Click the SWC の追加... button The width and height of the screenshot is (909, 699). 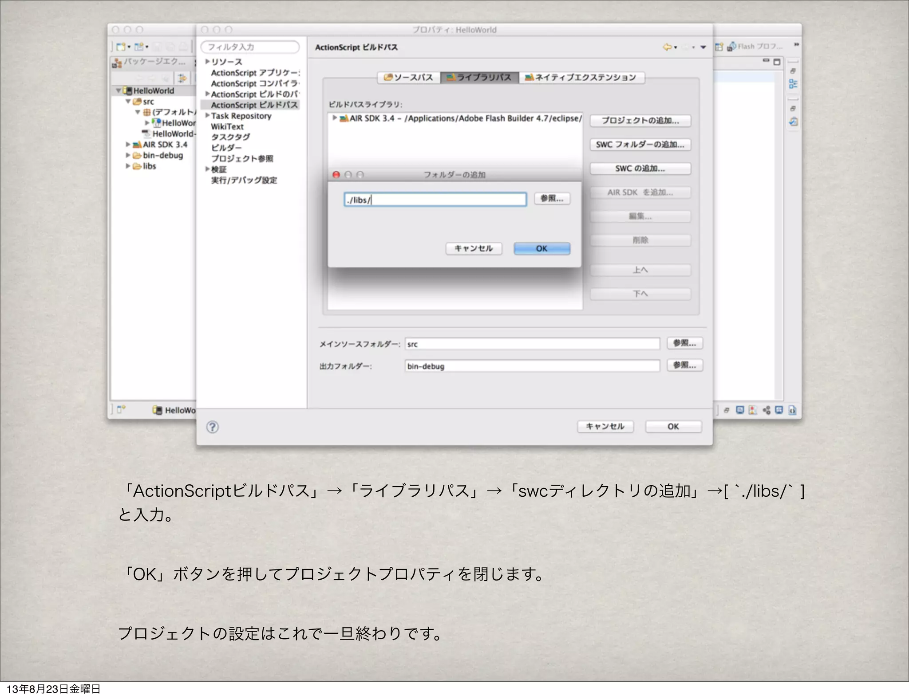coord(640,169)
